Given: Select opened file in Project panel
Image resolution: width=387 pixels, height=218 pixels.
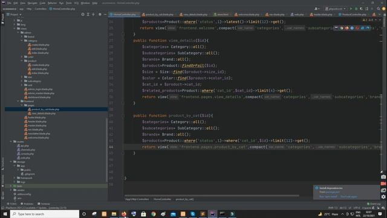Looking at the screenshot, I should pyautogui.click(x=83, y=15).
